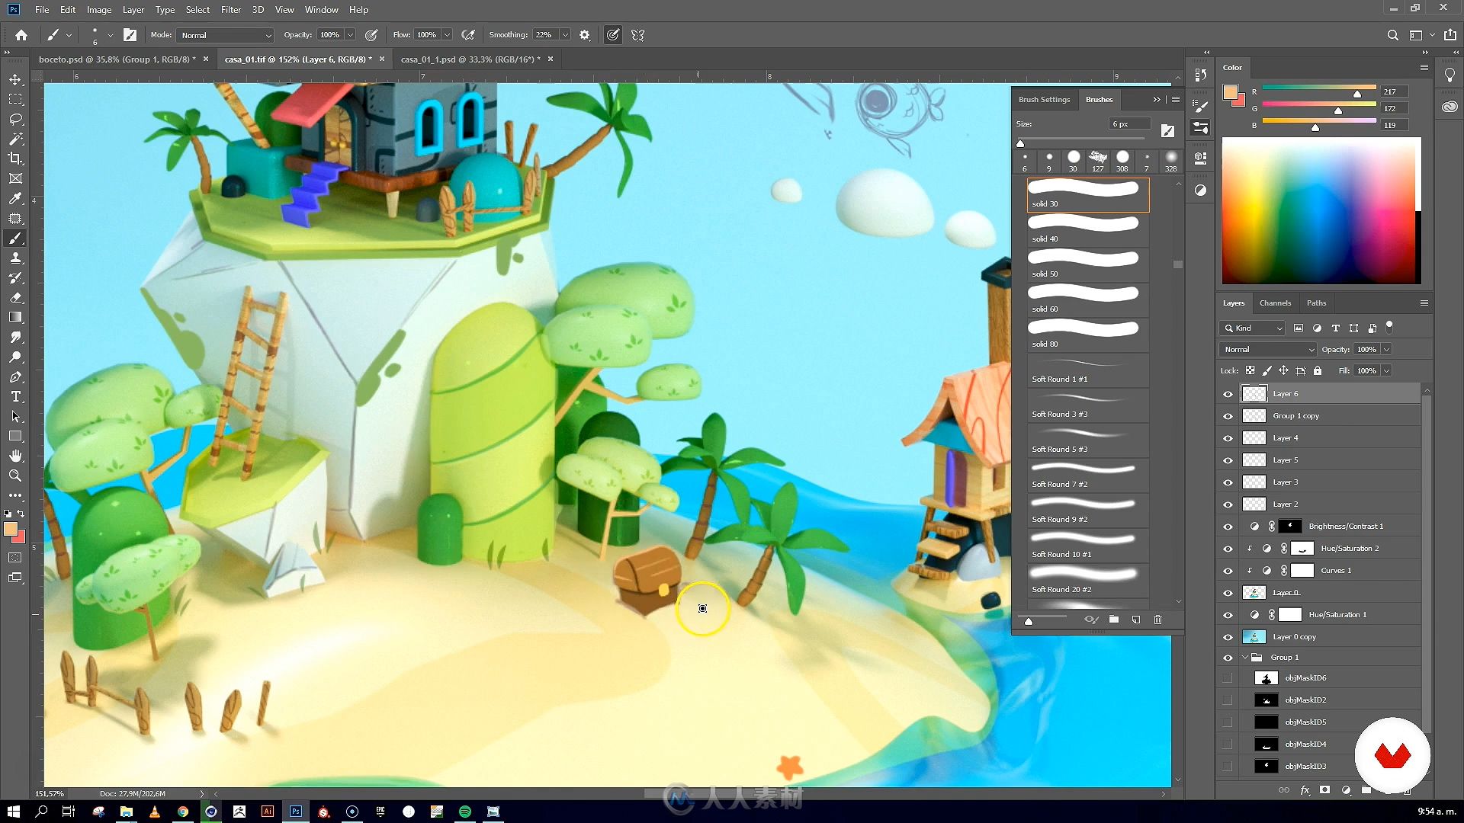The height and width of the screenshot is (823, 1464).
Task: Select the casa_01_1.psd tab
Action: (x=470, y=59)
